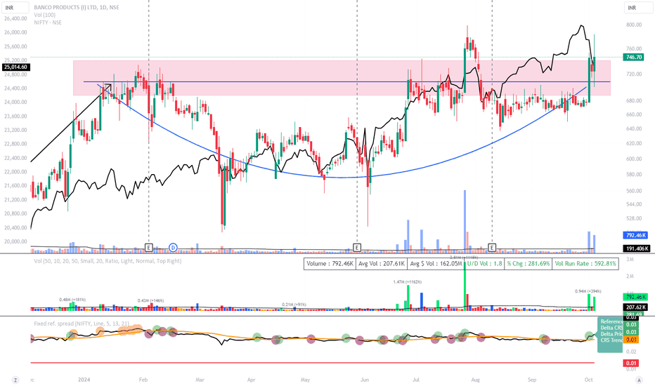Select the Vol (50, 10, 20, 50...) indicator legend
This screenshot has width=655, height=386.
point(108,261)
